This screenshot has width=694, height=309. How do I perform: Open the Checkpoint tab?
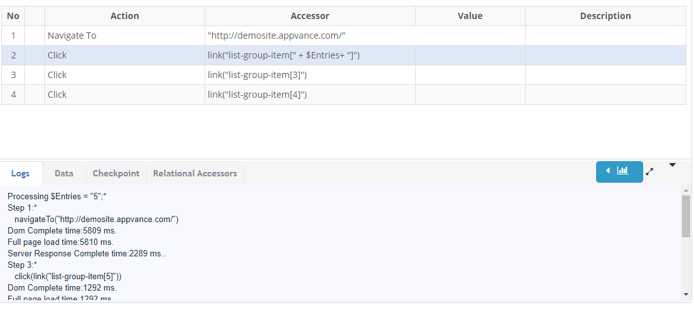116,173
